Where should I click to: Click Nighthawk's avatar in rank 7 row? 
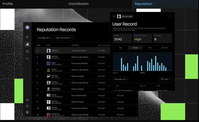click(48, 89)
